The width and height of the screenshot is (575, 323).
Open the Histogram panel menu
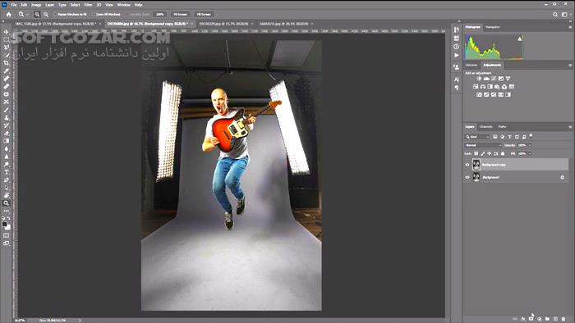coord(570,27)
